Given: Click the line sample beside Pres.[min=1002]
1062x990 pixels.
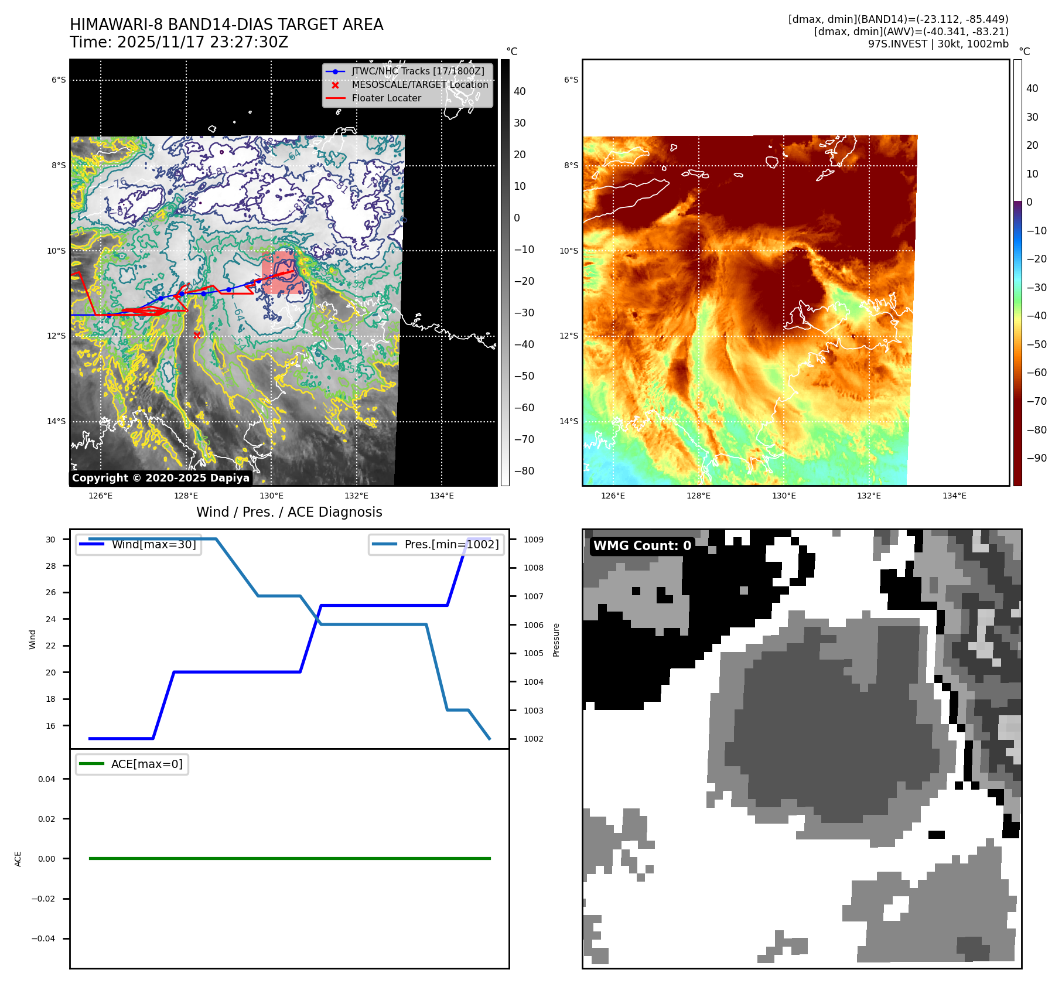Looking at the screenshot, I should click(384, 544).
